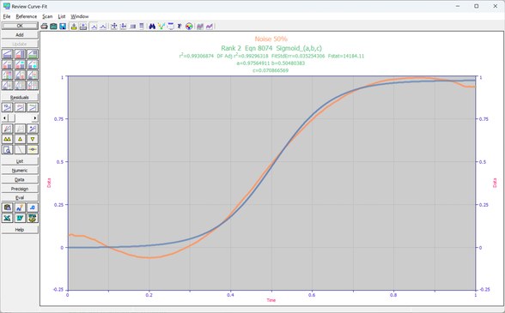Click the bold T text icon in toolbar
Viewport: 505px width, 313px height.
coord(179,27)
